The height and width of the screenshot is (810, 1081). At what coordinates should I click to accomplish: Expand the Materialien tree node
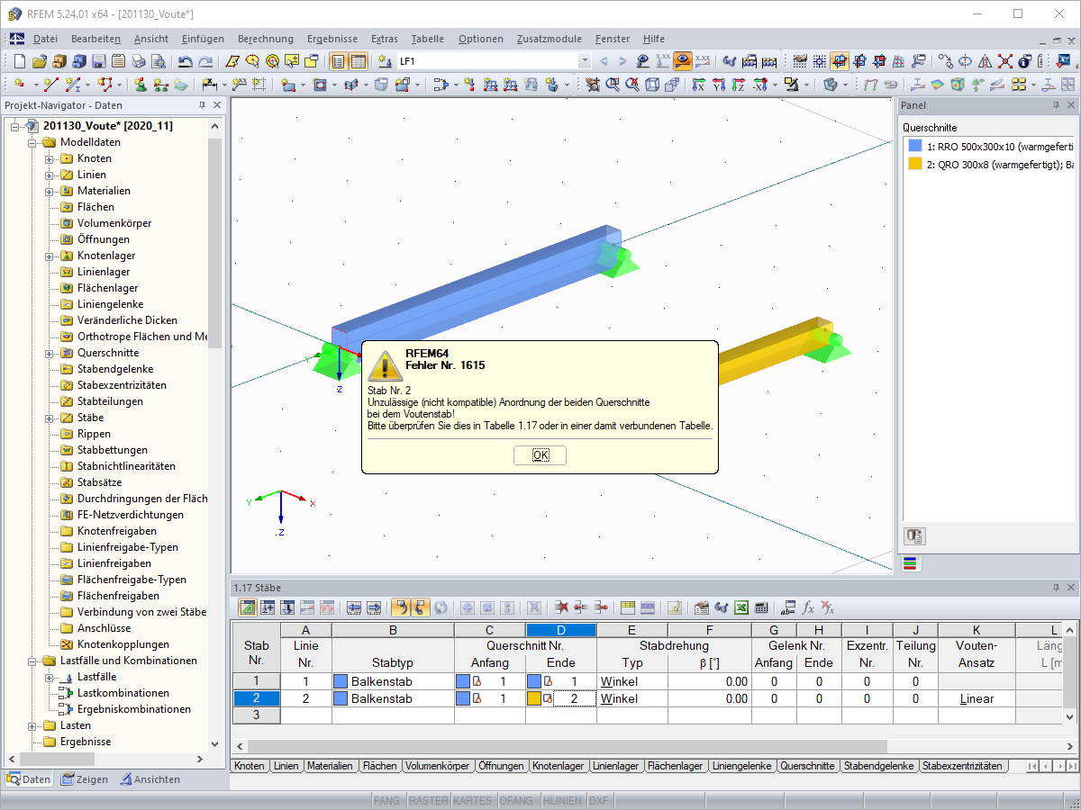tap(50, 191)
